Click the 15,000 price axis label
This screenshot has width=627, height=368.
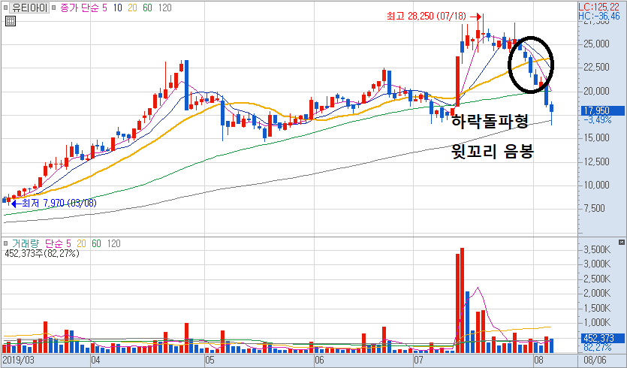[597, 137]
